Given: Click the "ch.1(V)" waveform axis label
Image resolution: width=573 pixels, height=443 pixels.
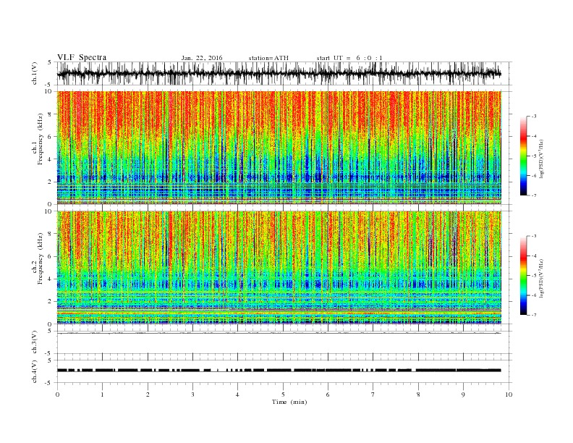Looking at the screenshot, I should point(34,73).
